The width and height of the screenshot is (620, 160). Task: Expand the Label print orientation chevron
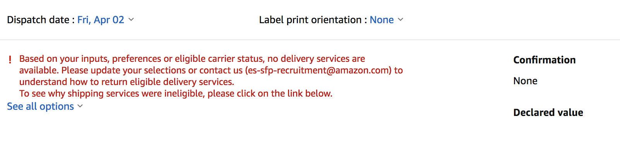tap(401, 19)
